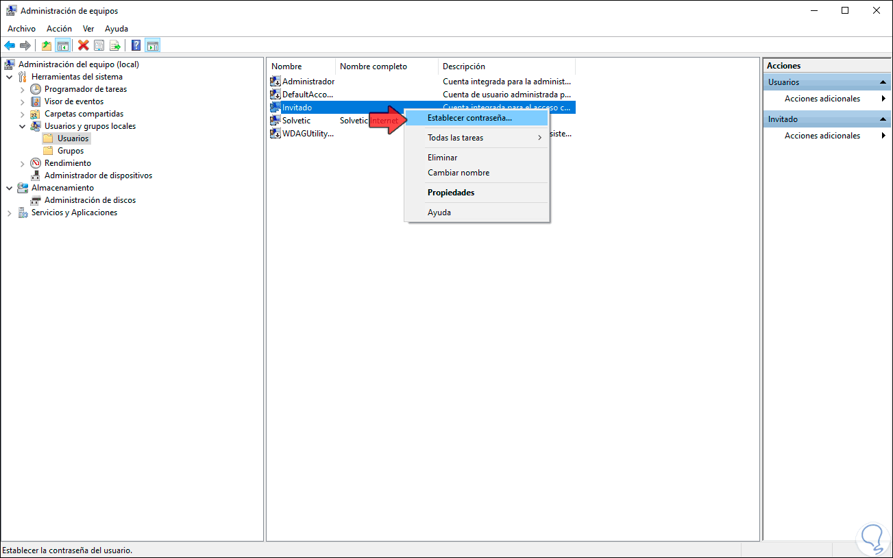
Task: Click status bar text 'Establecer la contraseña del usuario.'
Action: coord(67,550)
